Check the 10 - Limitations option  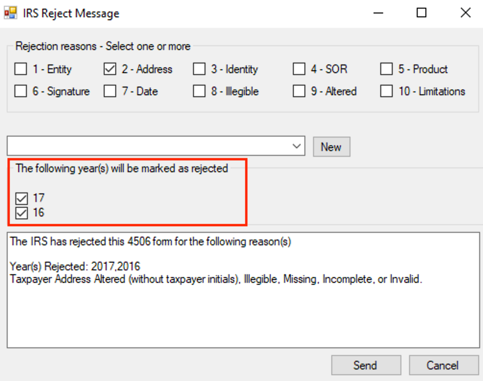(x=386, y=91)
